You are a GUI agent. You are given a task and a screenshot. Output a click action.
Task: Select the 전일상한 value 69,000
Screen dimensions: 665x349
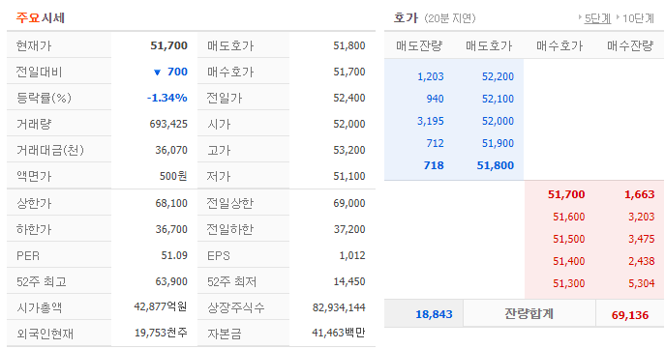point(349,203)
